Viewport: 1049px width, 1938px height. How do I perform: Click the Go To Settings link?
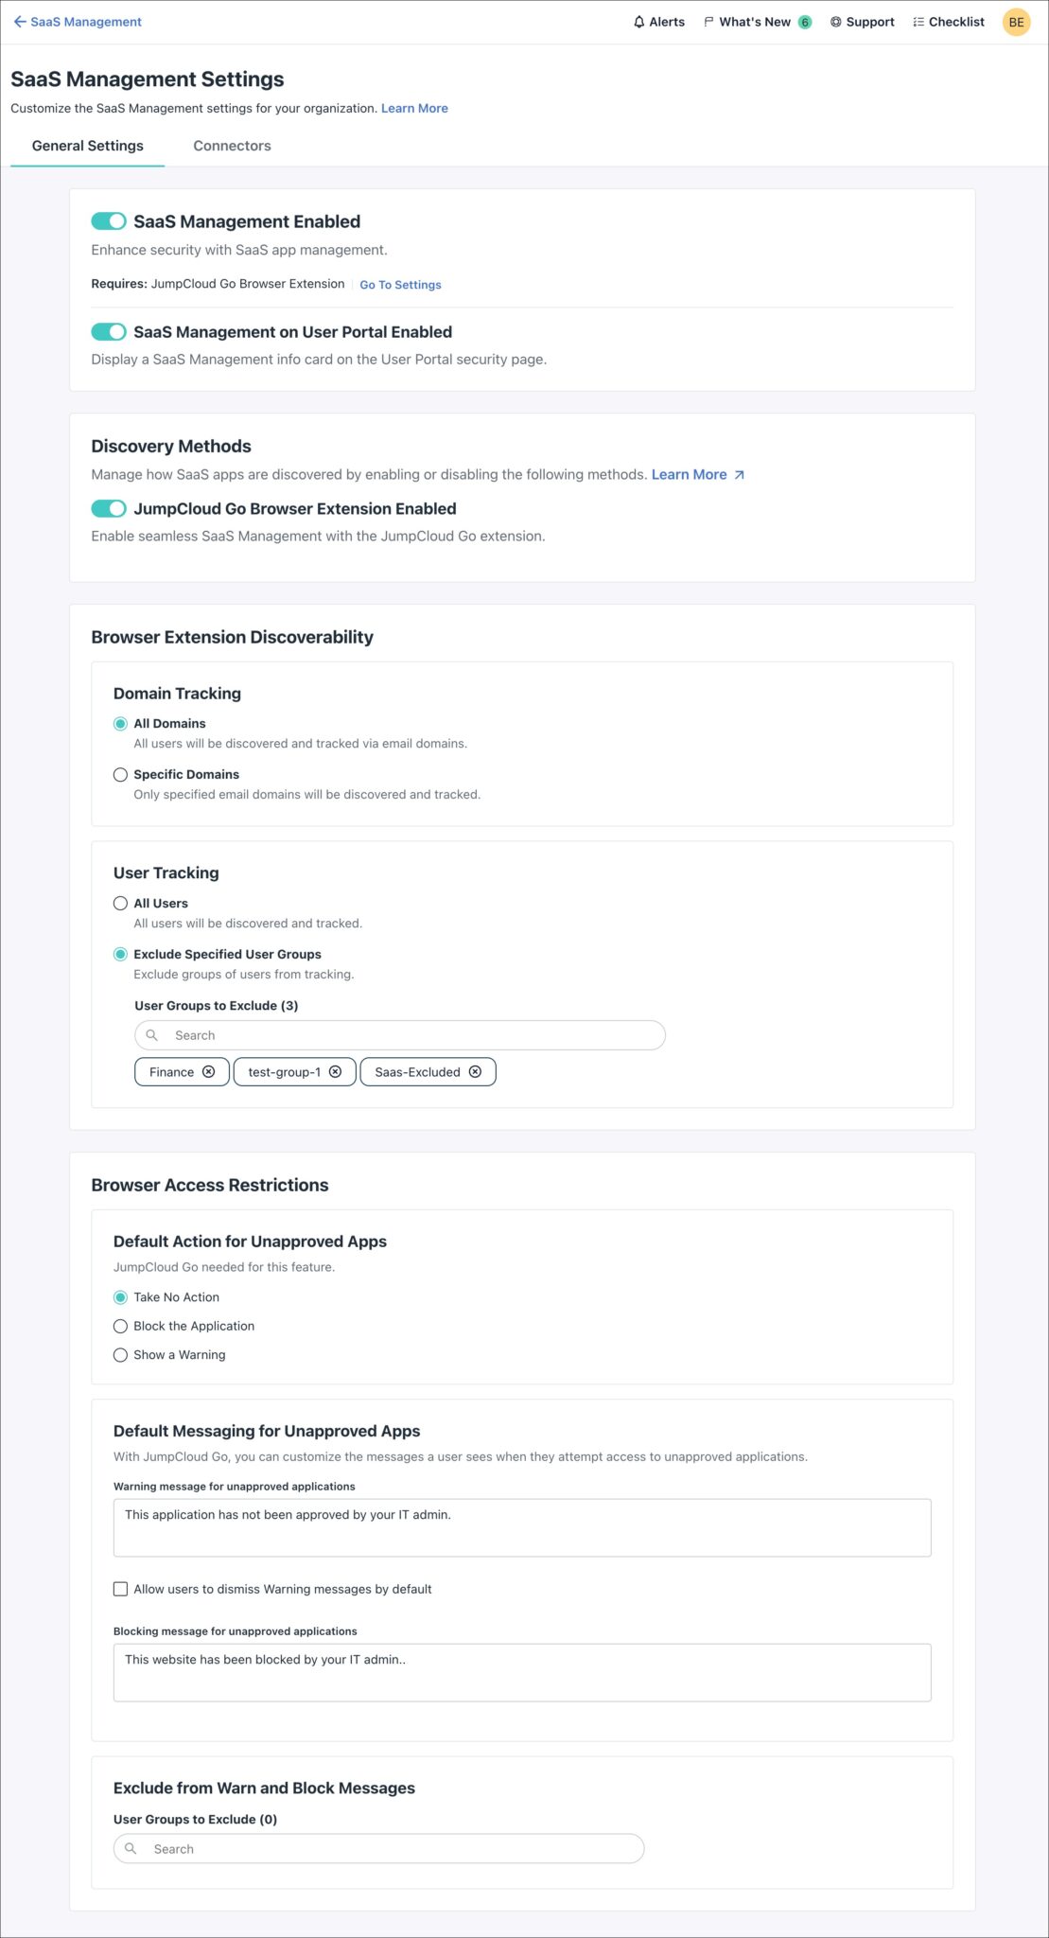(400, 284)
